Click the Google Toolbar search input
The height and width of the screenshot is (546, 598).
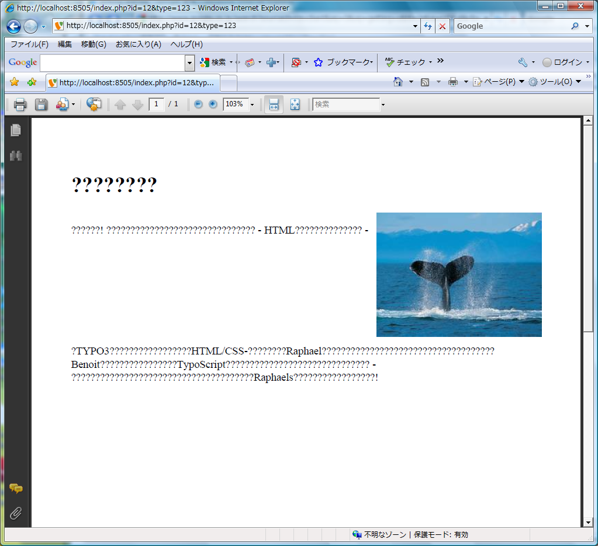pyautogui.click(x=112, y=63)
